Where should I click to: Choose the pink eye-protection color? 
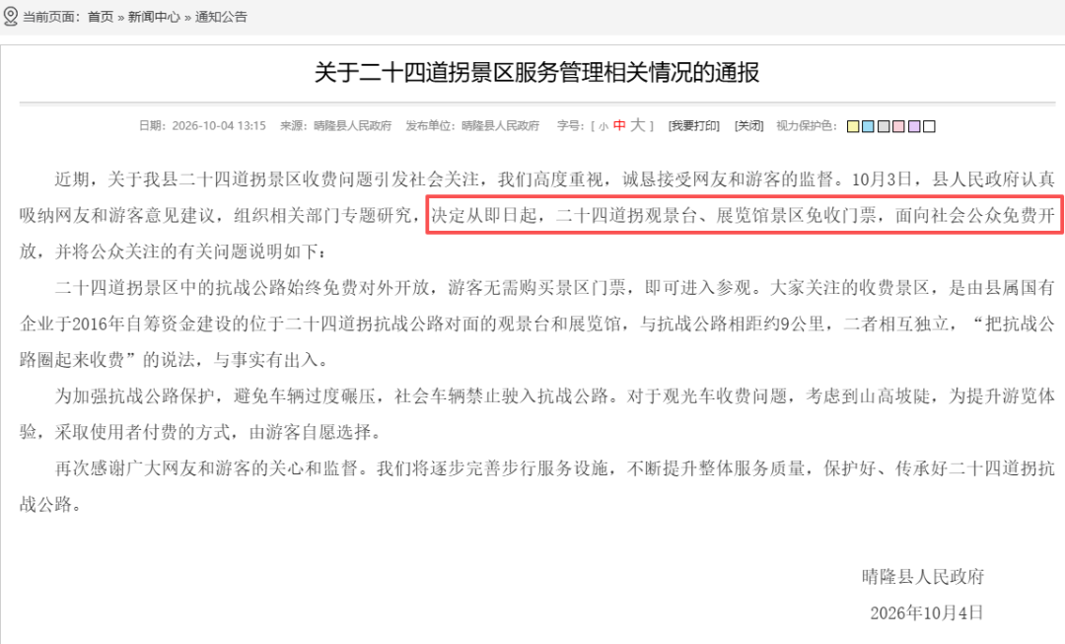tap(898, 126)
